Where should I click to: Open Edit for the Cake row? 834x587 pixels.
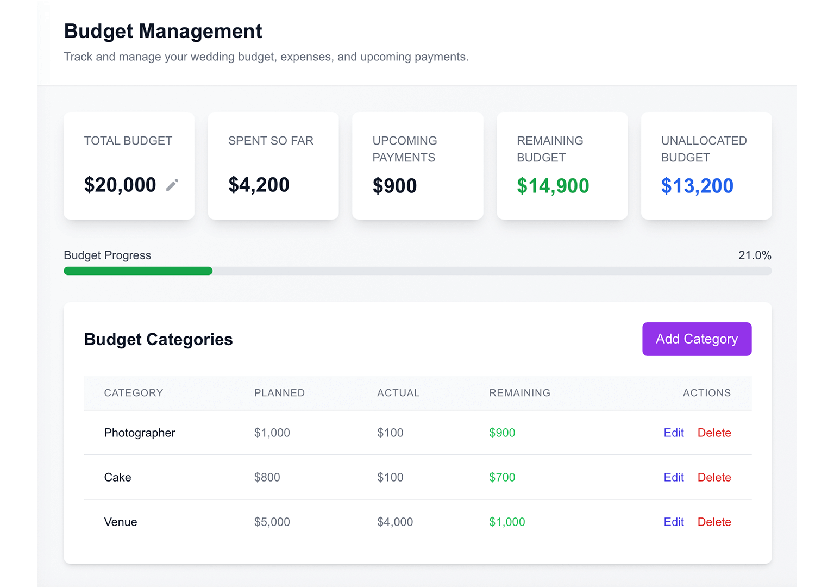tap(673, 477)
